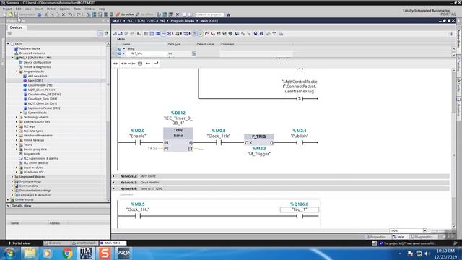Click Insert network in editor toolbar
Screen dimensions: 462x260
[x=115, y=34]
